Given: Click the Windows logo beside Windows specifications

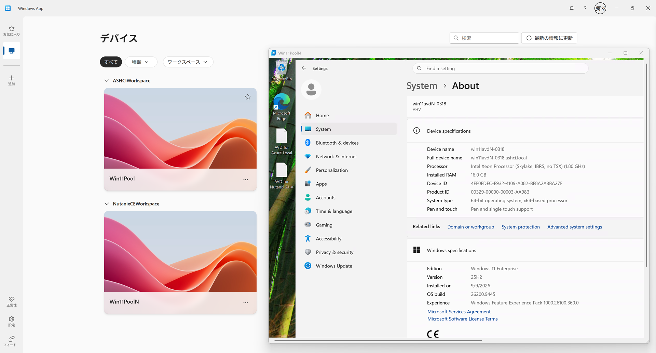Looking at the screenshot, I should pyautogui.click(x=416, y=250).
